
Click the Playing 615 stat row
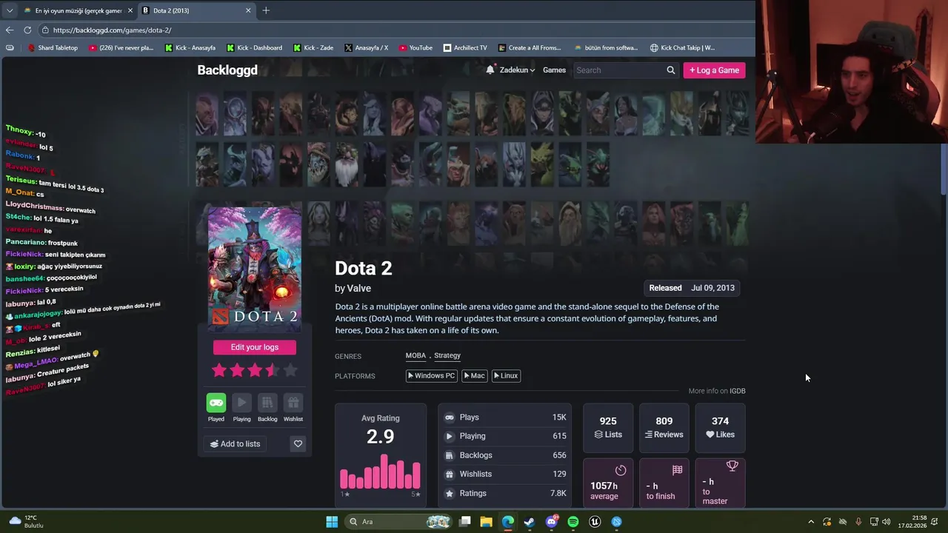(505, 436)
